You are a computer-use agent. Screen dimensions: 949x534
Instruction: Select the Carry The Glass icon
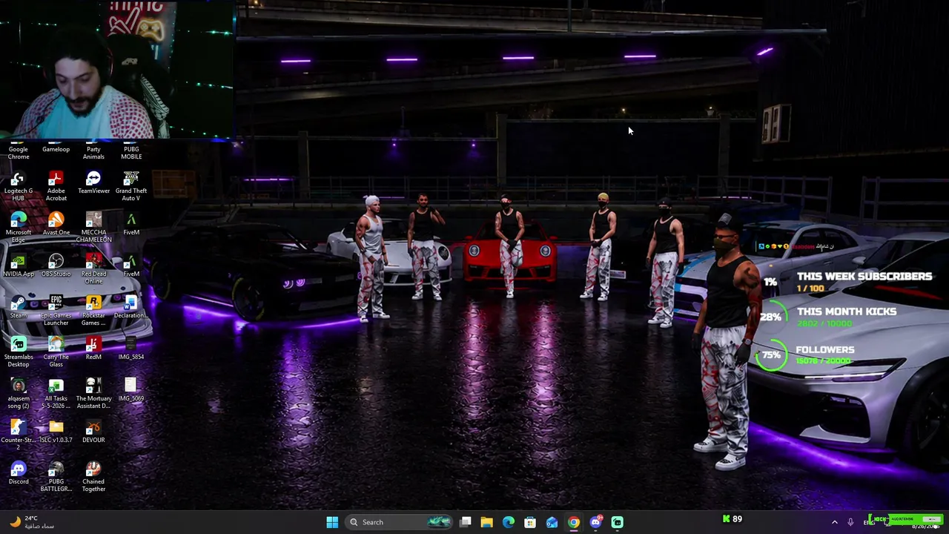coord(56,352)
